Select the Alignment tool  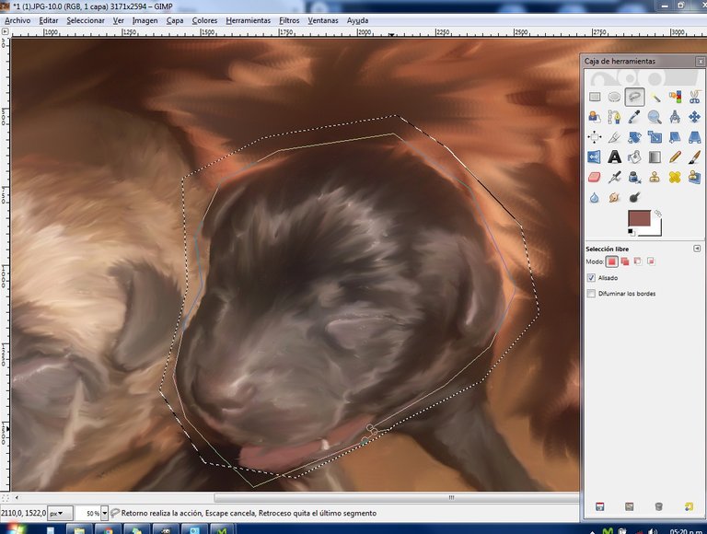click(x=595, y=137)
